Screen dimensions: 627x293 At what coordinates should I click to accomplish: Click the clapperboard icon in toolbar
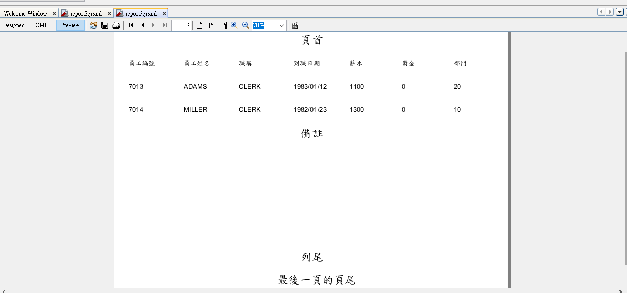pyautogui.click(x=295, y=25)
